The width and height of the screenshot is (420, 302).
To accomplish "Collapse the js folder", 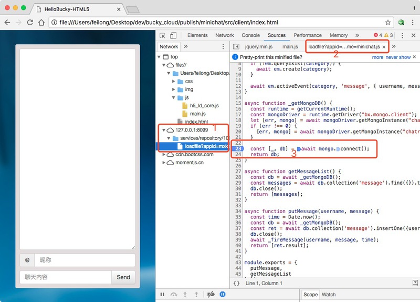I will pos(174,98).
